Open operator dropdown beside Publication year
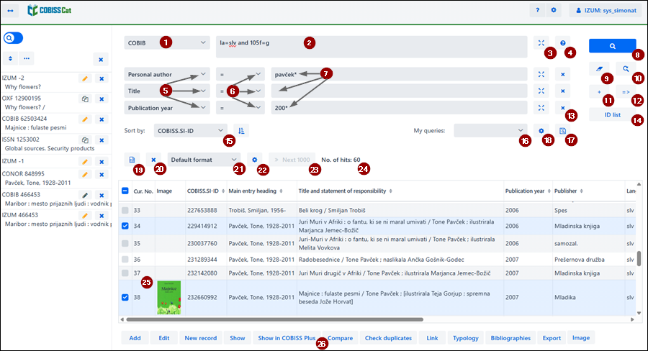648x351 pixels. (x=240, y=108)
